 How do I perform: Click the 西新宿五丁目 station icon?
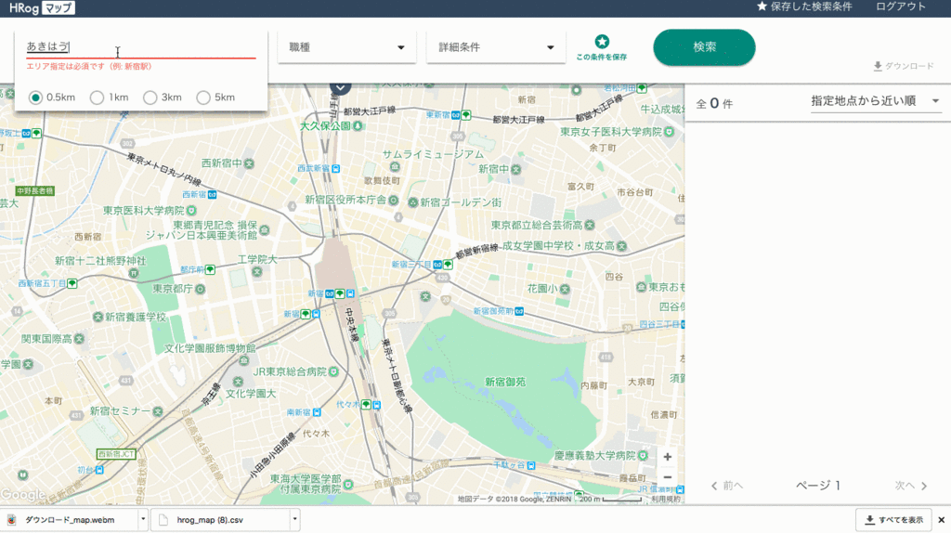tap(72, 283)
